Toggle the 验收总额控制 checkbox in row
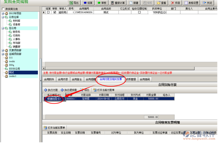The width and height of the screenshot is (218, 143). pos(139,12)
